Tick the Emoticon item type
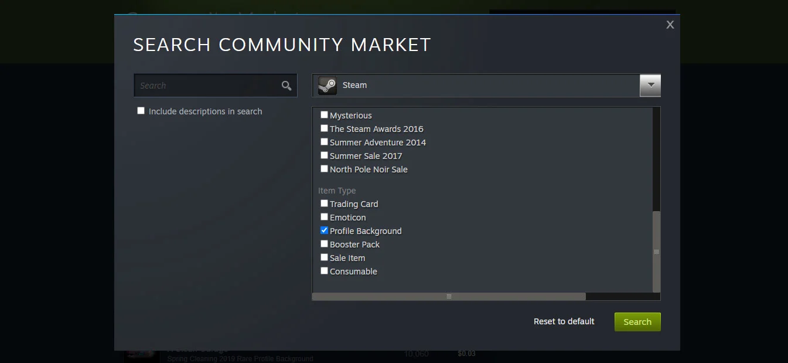This screenshot has width=788, height=363. [x=324, y=217]
